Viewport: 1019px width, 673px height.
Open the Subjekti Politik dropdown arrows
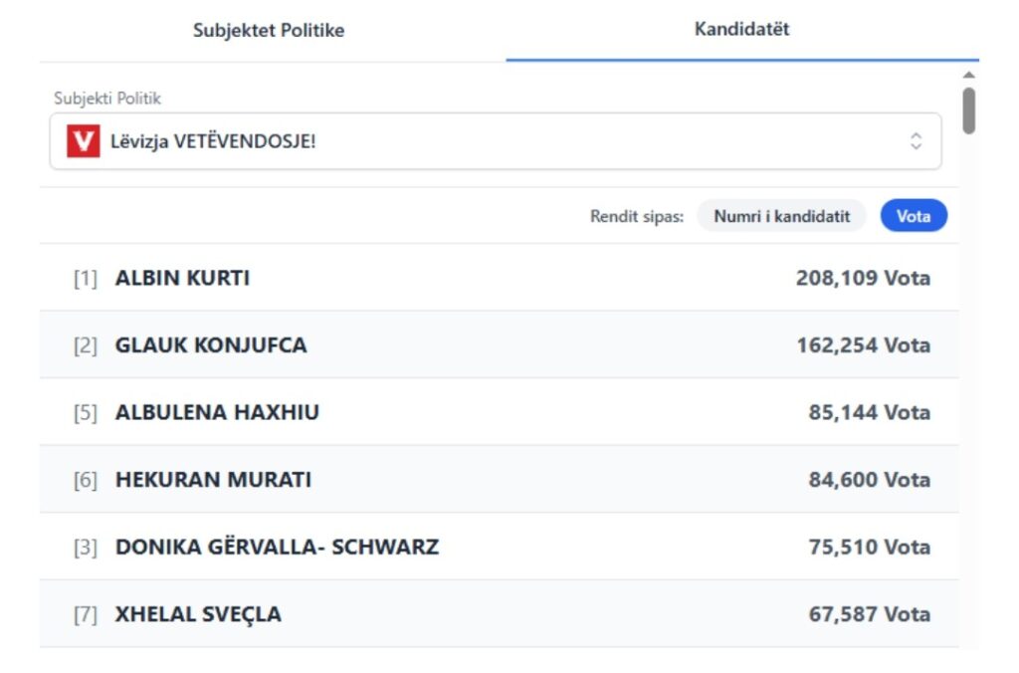point(916,141)
